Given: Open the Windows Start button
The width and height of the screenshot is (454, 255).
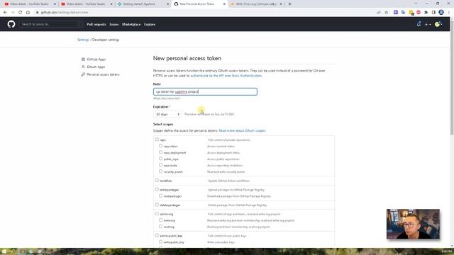Looking at the screenshot, I should click(x=4, y=251).
